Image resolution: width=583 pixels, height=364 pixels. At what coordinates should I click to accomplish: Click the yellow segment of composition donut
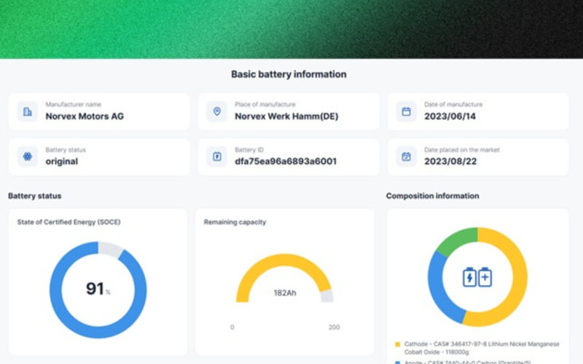(520, 277)
